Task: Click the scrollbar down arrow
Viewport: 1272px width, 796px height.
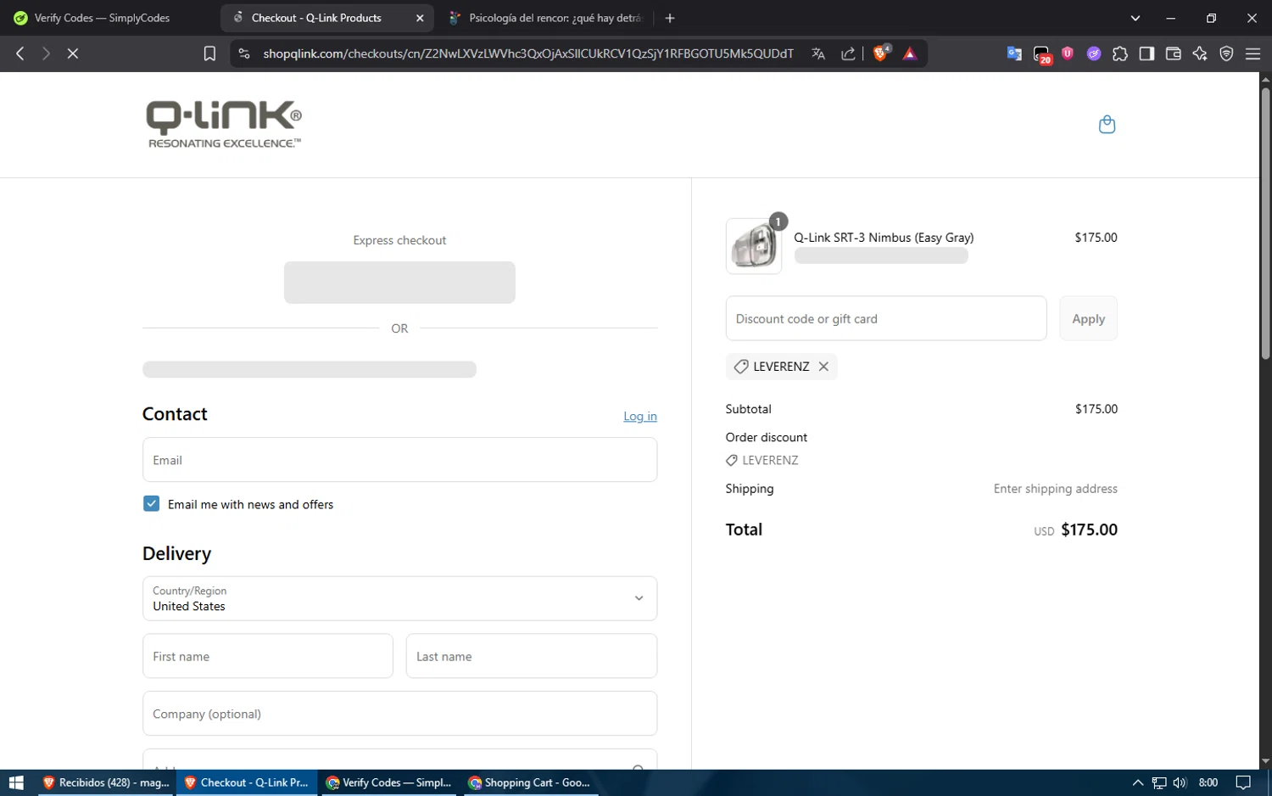Action: (x=1265, y=761)
